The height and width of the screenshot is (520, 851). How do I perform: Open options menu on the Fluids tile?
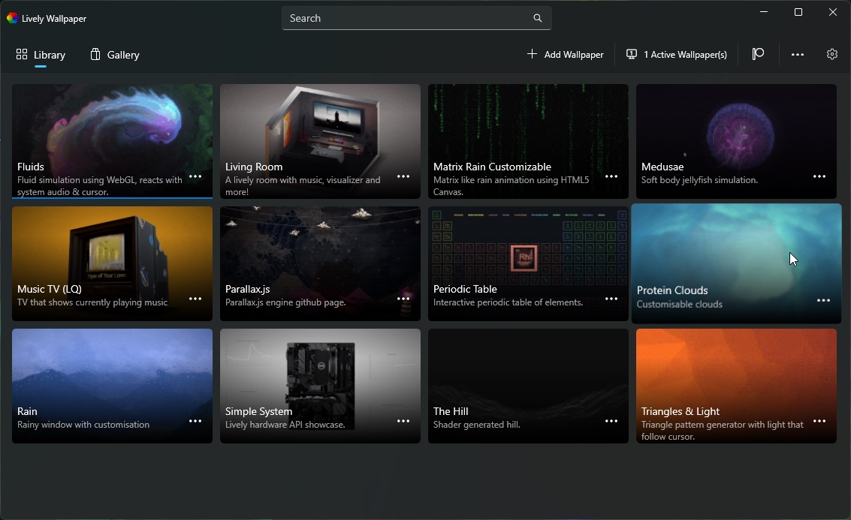[195, 176]
